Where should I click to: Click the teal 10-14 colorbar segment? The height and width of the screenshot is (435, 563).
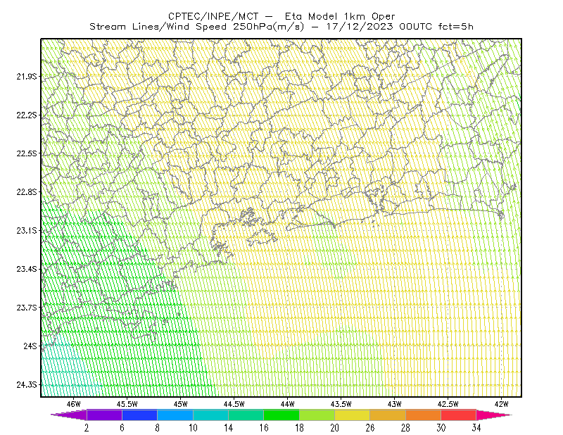tap(210, 415)
